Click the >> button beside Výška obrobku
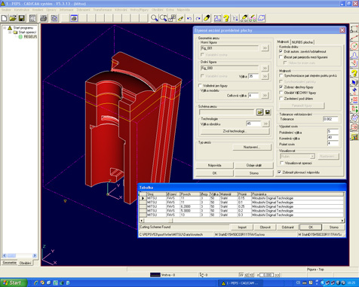 coord(265,124)
